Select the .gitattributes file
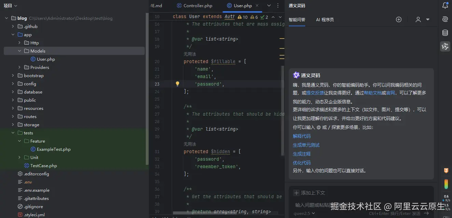The width and height of the screenshot is (452, 218). [33, 198]
